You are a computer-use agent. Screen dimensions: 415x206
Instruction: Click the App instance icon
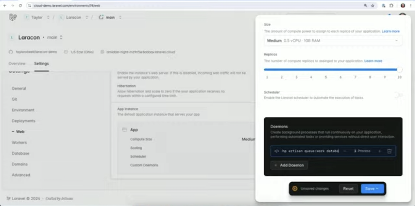[x=125, y=130]
